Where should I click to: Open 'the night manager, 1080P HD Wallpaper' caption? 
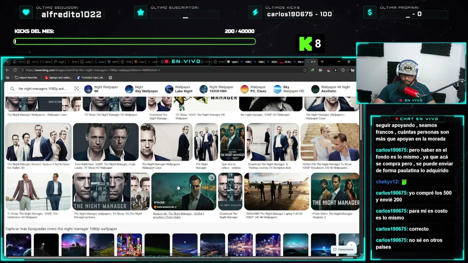[x=265, y=115]
